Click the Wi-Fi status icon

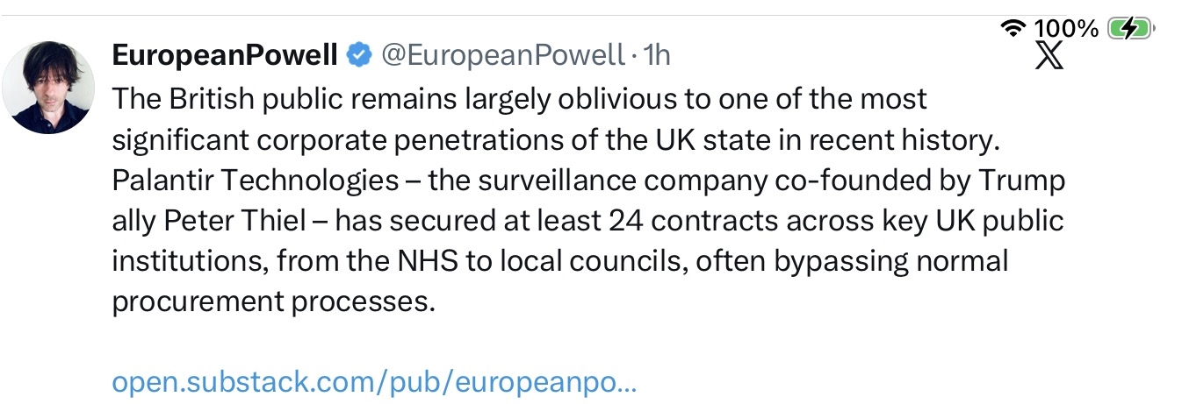click(1014, 29)
